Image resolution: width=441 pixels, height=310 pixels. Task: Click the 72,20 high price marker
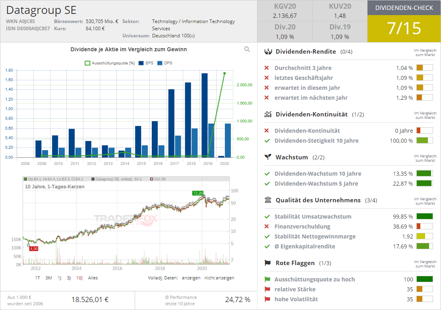[x=198, y=193]
